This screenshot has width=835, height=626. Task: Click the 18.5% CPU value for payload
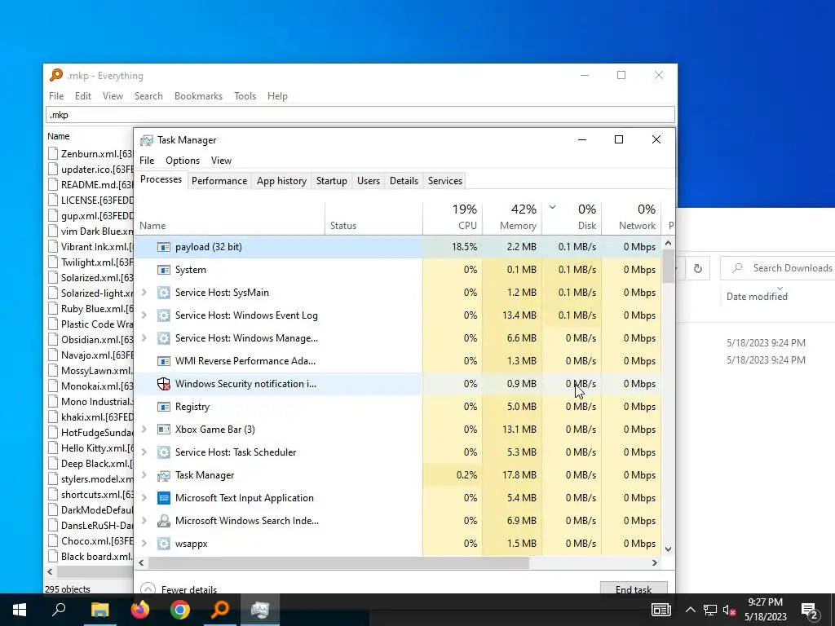click(464, 247)
